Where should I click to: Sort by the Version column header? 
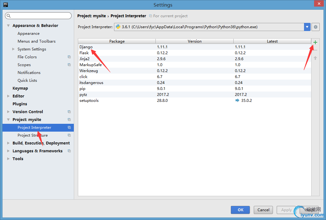195,41
